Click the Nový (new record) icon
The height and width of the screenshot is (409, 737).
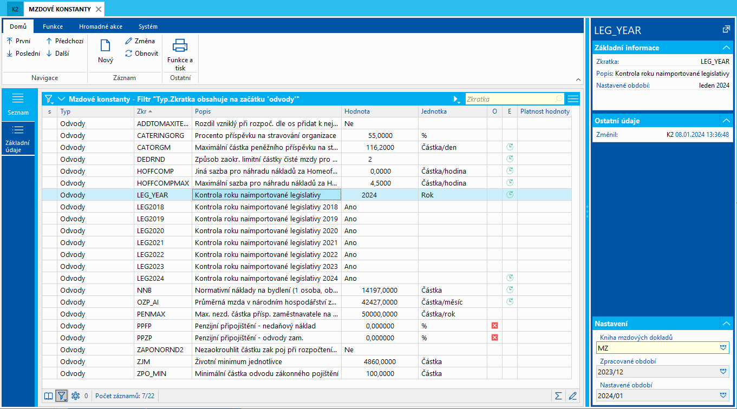(106, 46)
